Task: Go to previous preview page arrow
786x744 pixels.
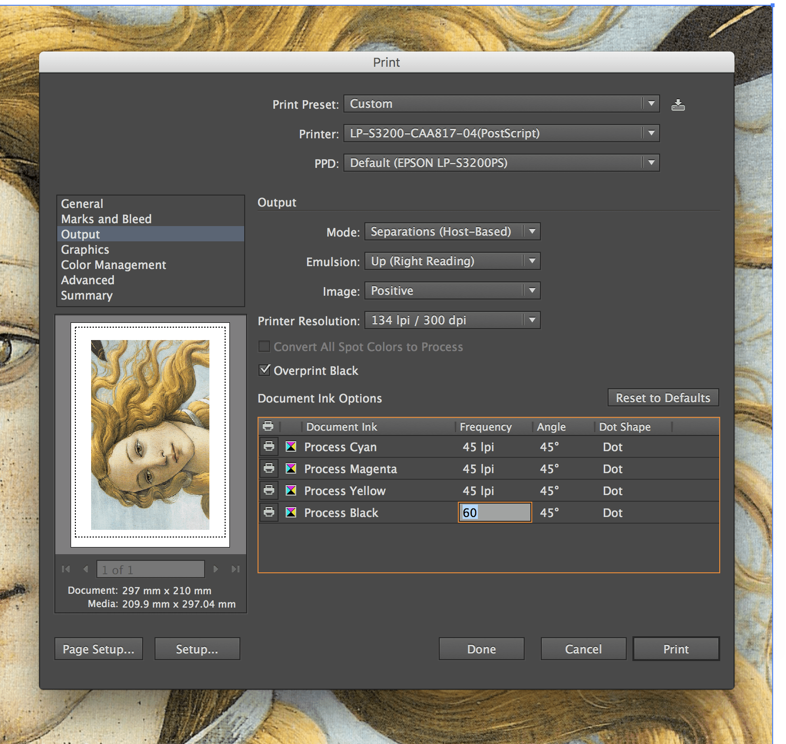Action: point(86,569)
